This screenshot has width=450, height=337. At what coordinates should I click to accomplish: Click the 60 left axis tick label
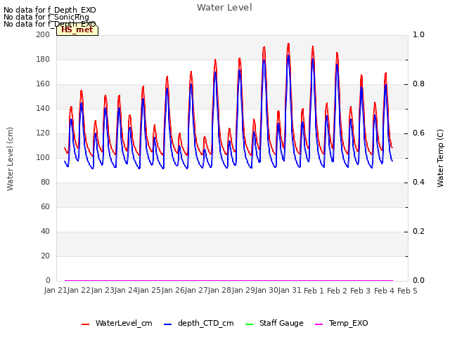click(45, 206)
